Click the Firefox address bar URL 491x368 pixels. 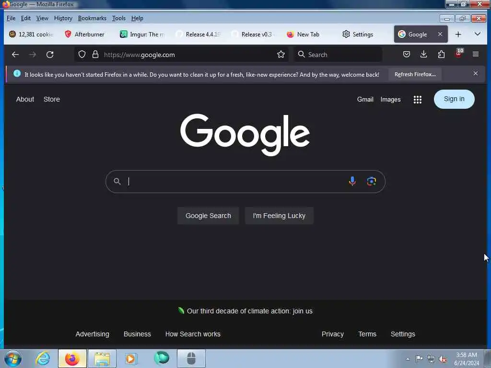pyautogui.click(x=140, y=55)
